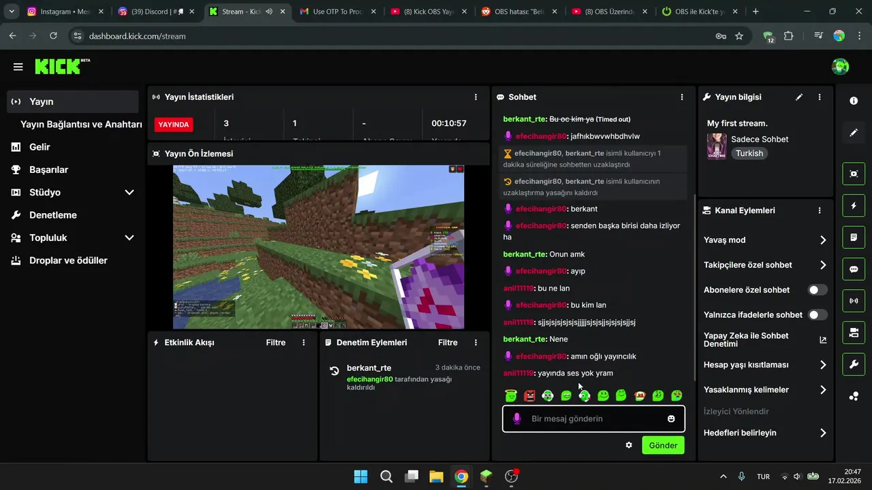Open Chrome from the taskbar
The width and height of the screenshot is (872, 490).
click(461, 476)
